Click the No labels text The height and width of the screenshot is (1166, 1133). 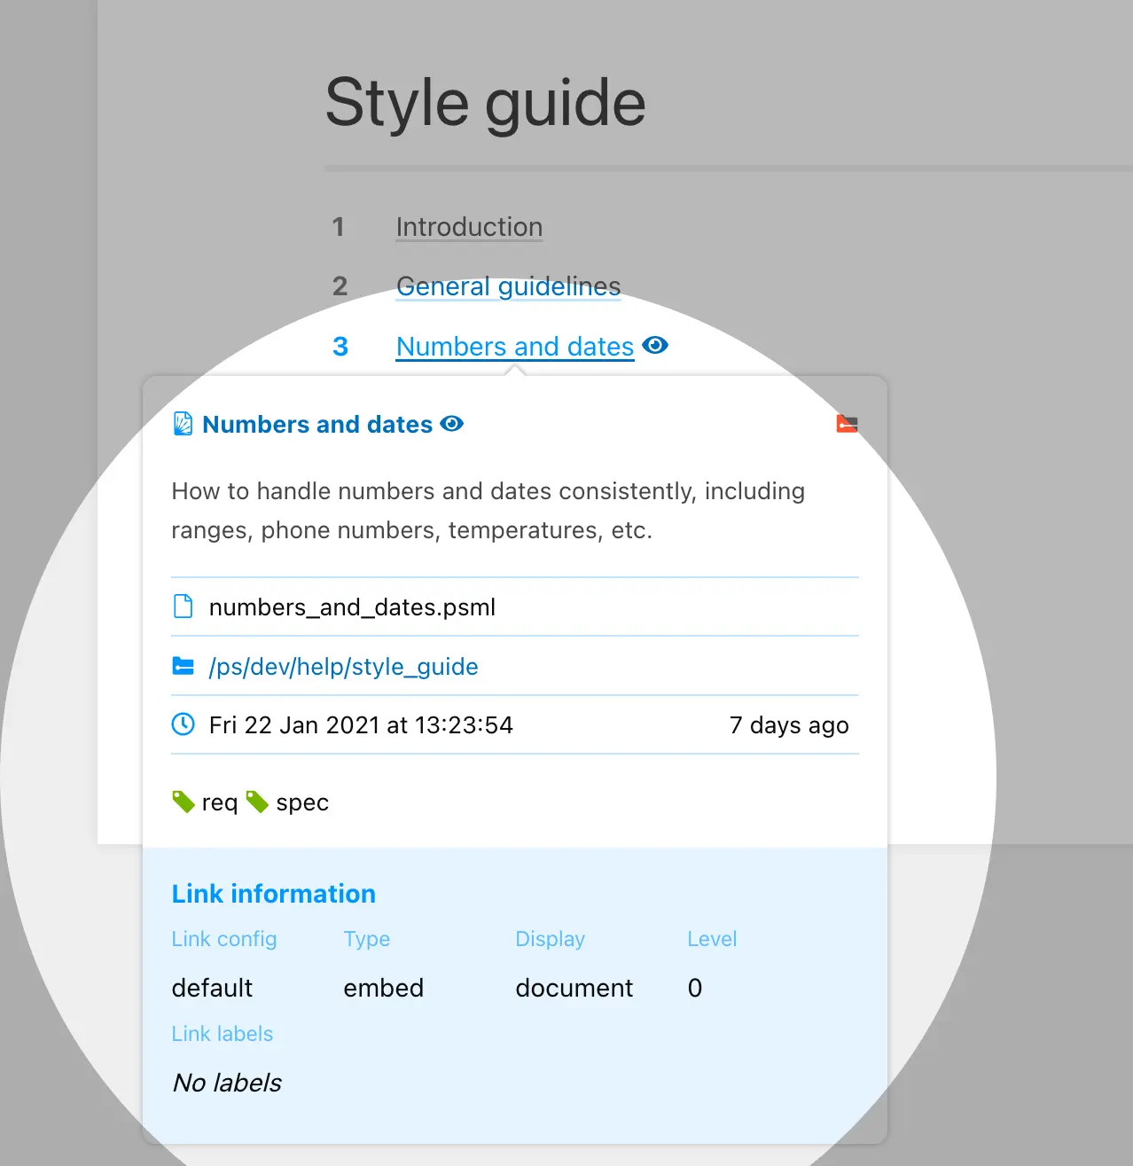(x=227, y=1083)
